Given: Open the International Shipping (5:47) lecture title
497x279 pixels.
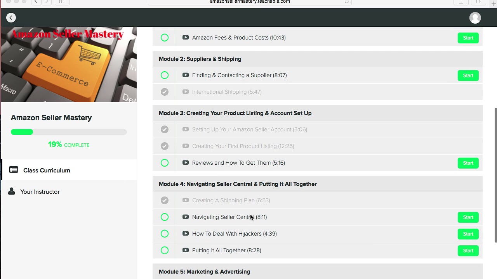Looking at the screenshot, I should tap(227, 92).
